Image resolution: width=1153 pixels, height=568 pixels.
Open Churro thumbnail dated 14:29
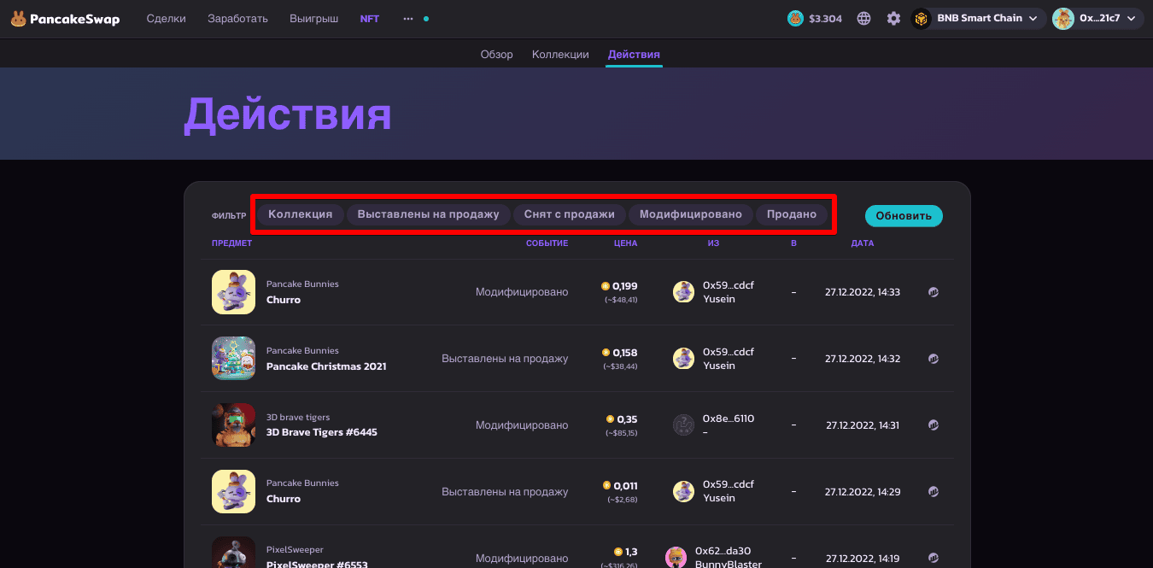(x=233, y=492)
